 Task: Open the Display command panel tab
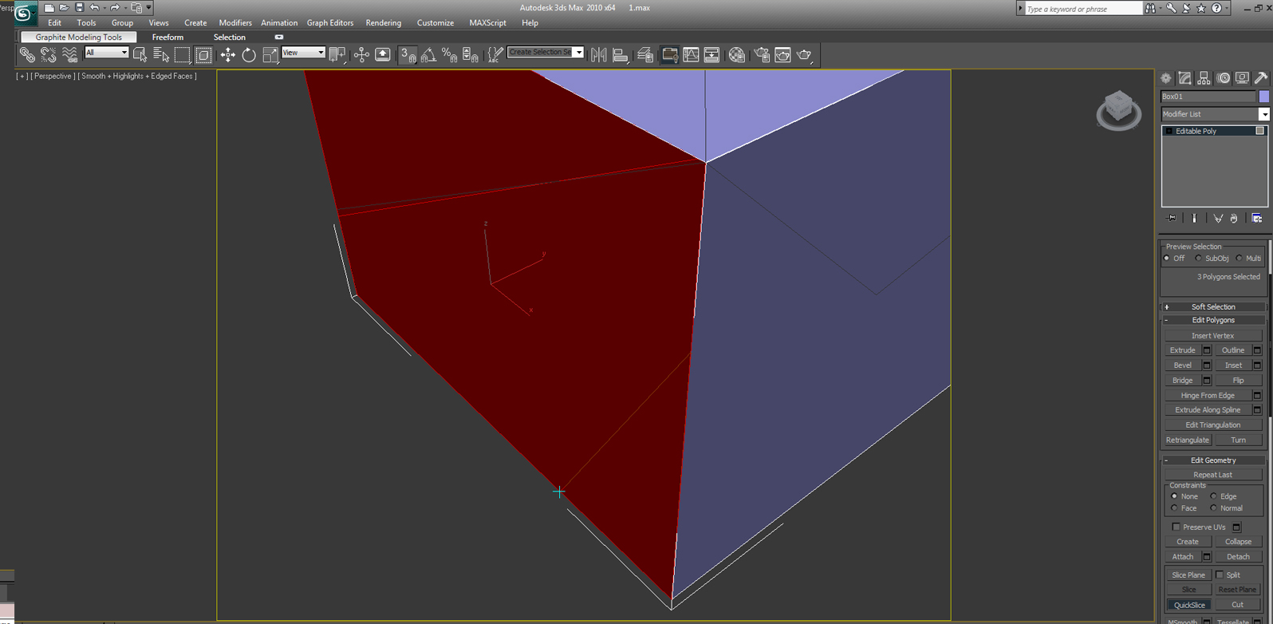(1242, 78)
